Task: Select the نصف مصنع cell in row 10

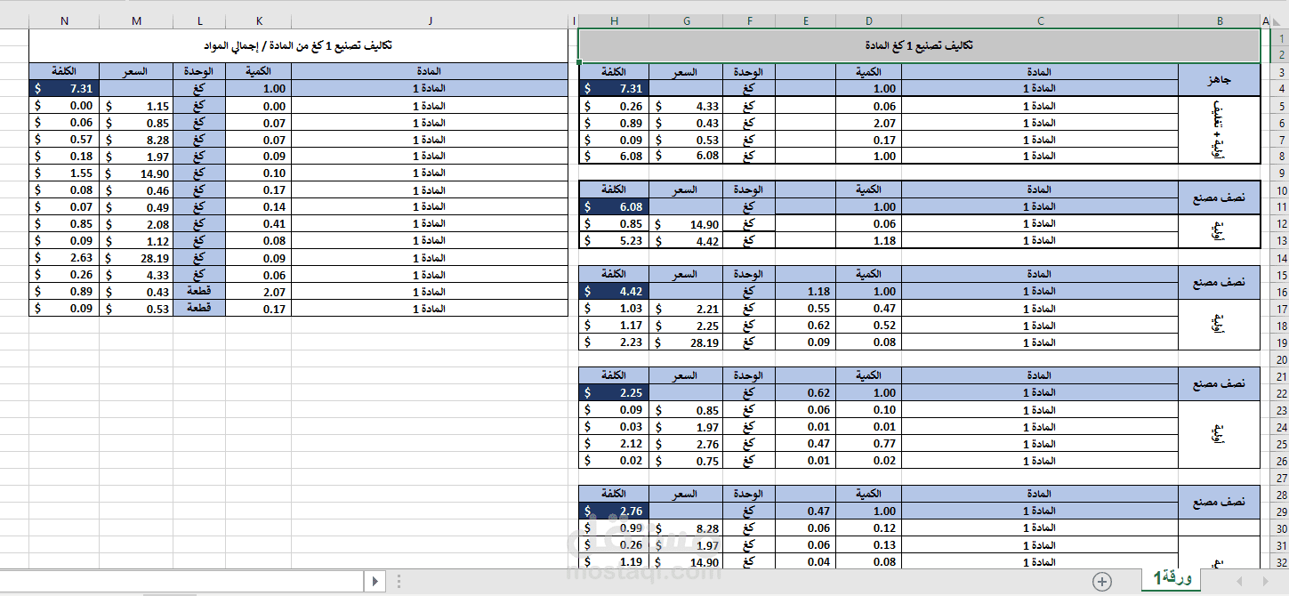Action: pos(1220,198)
